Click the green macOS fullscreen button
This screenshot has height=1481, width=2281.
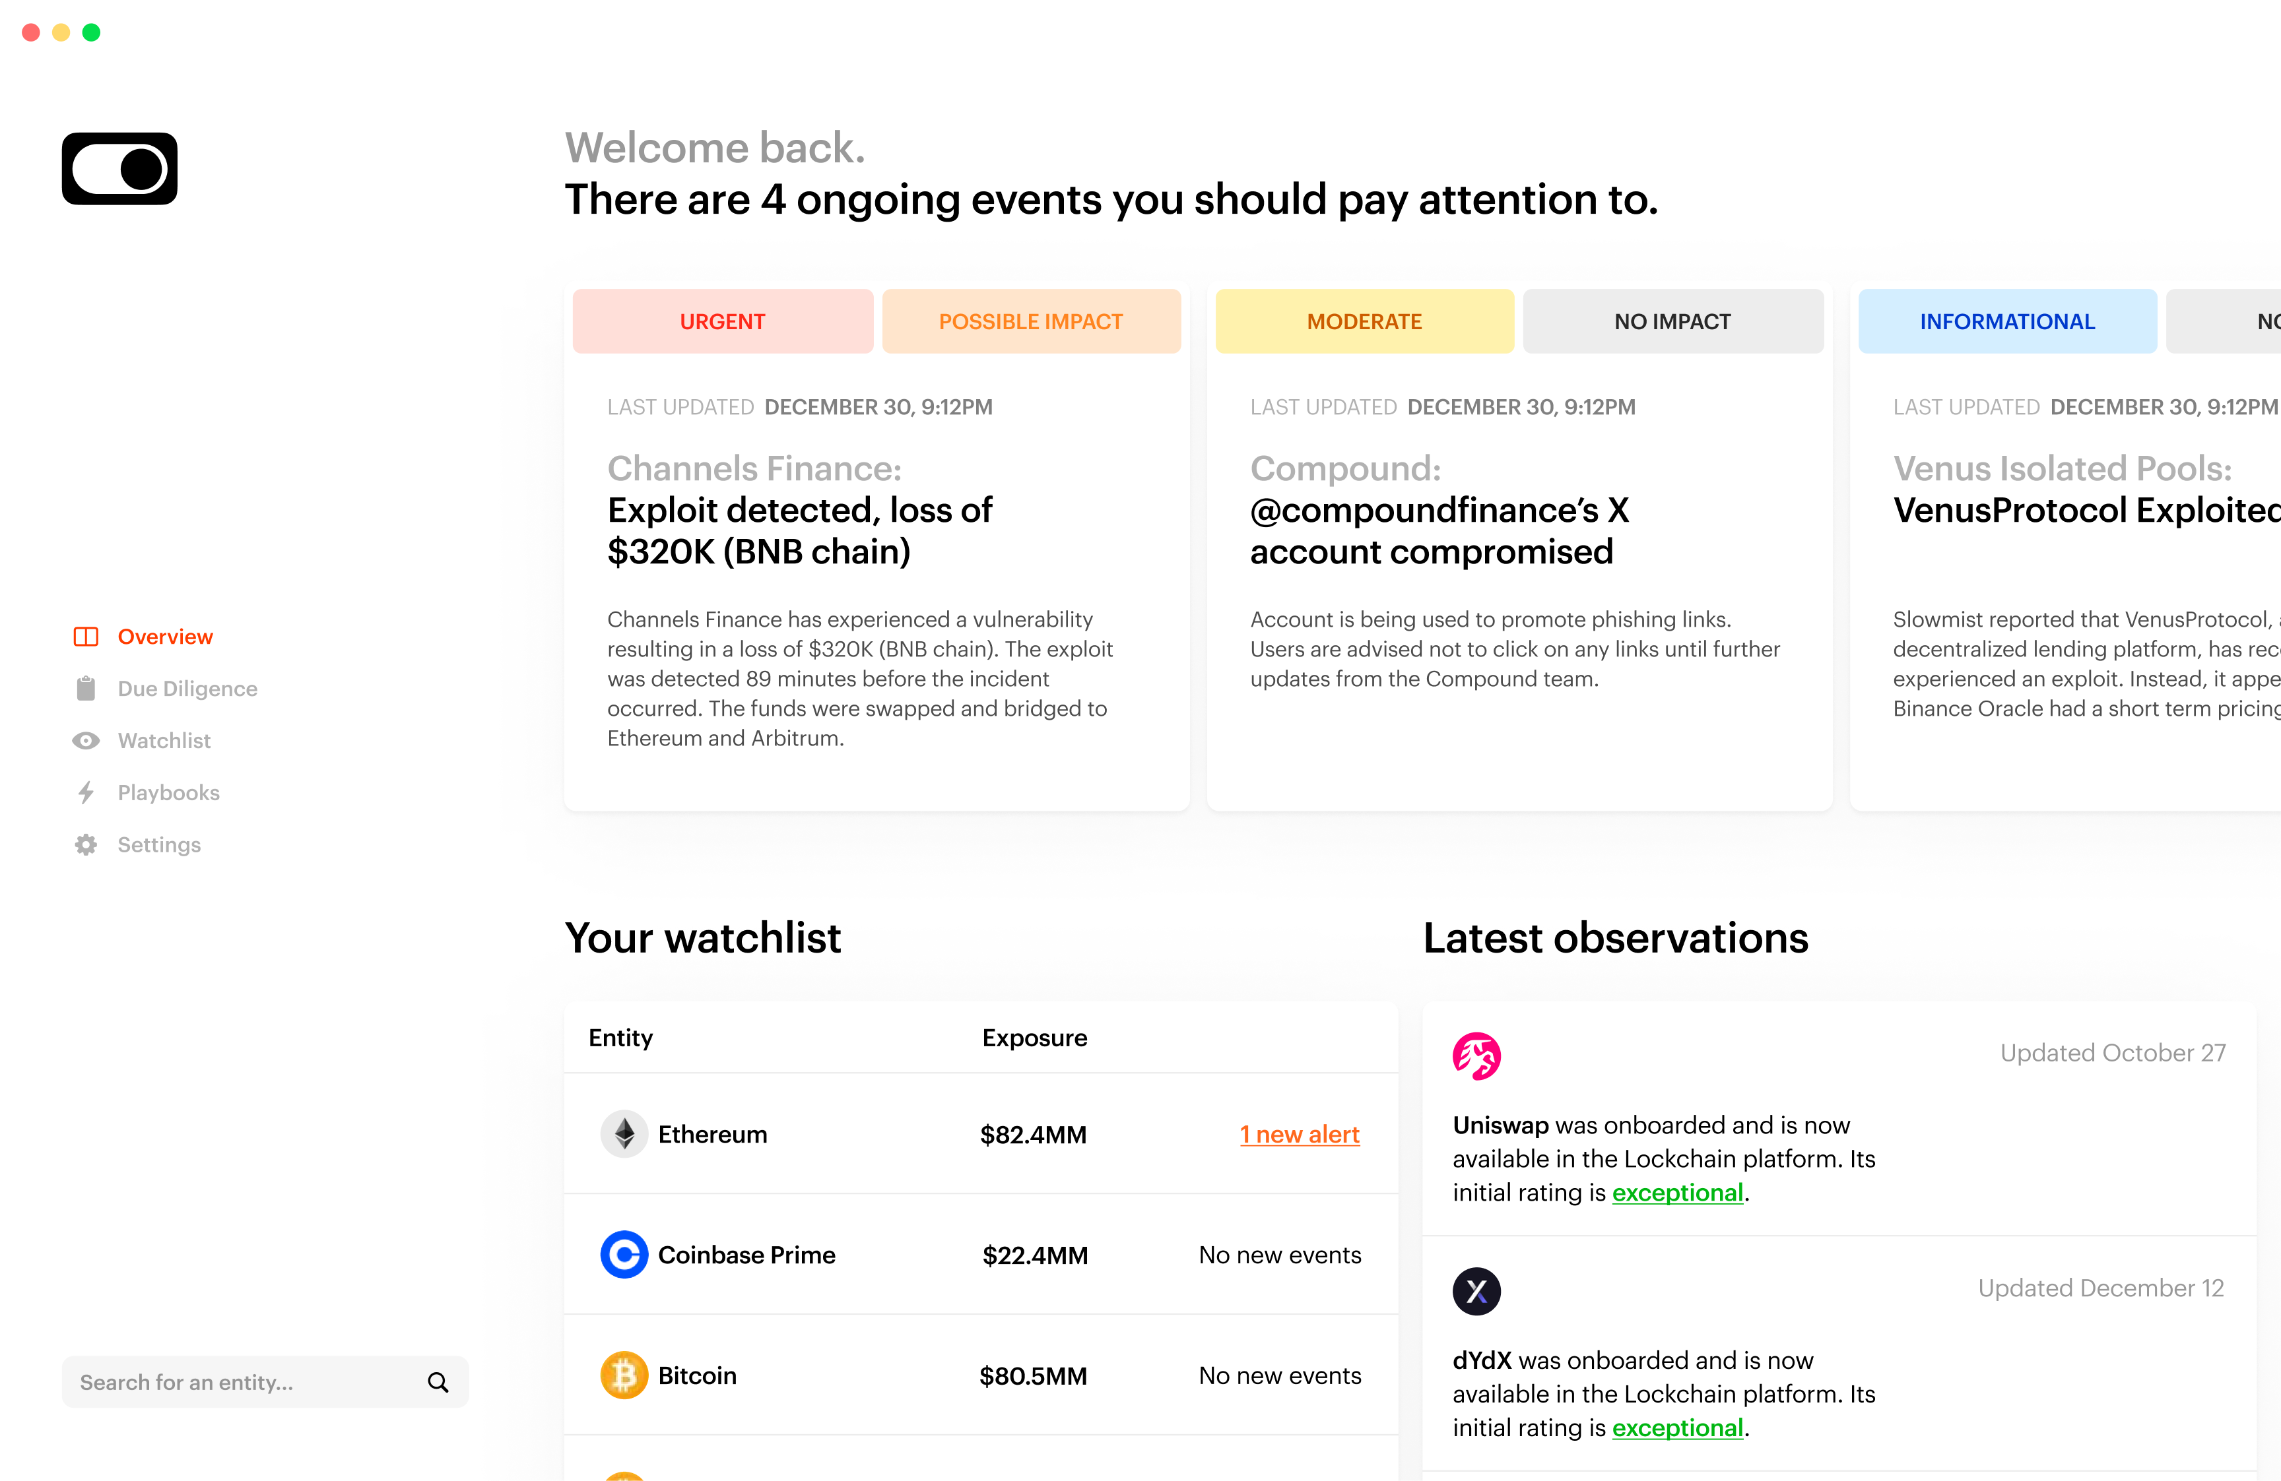point(91,32)
